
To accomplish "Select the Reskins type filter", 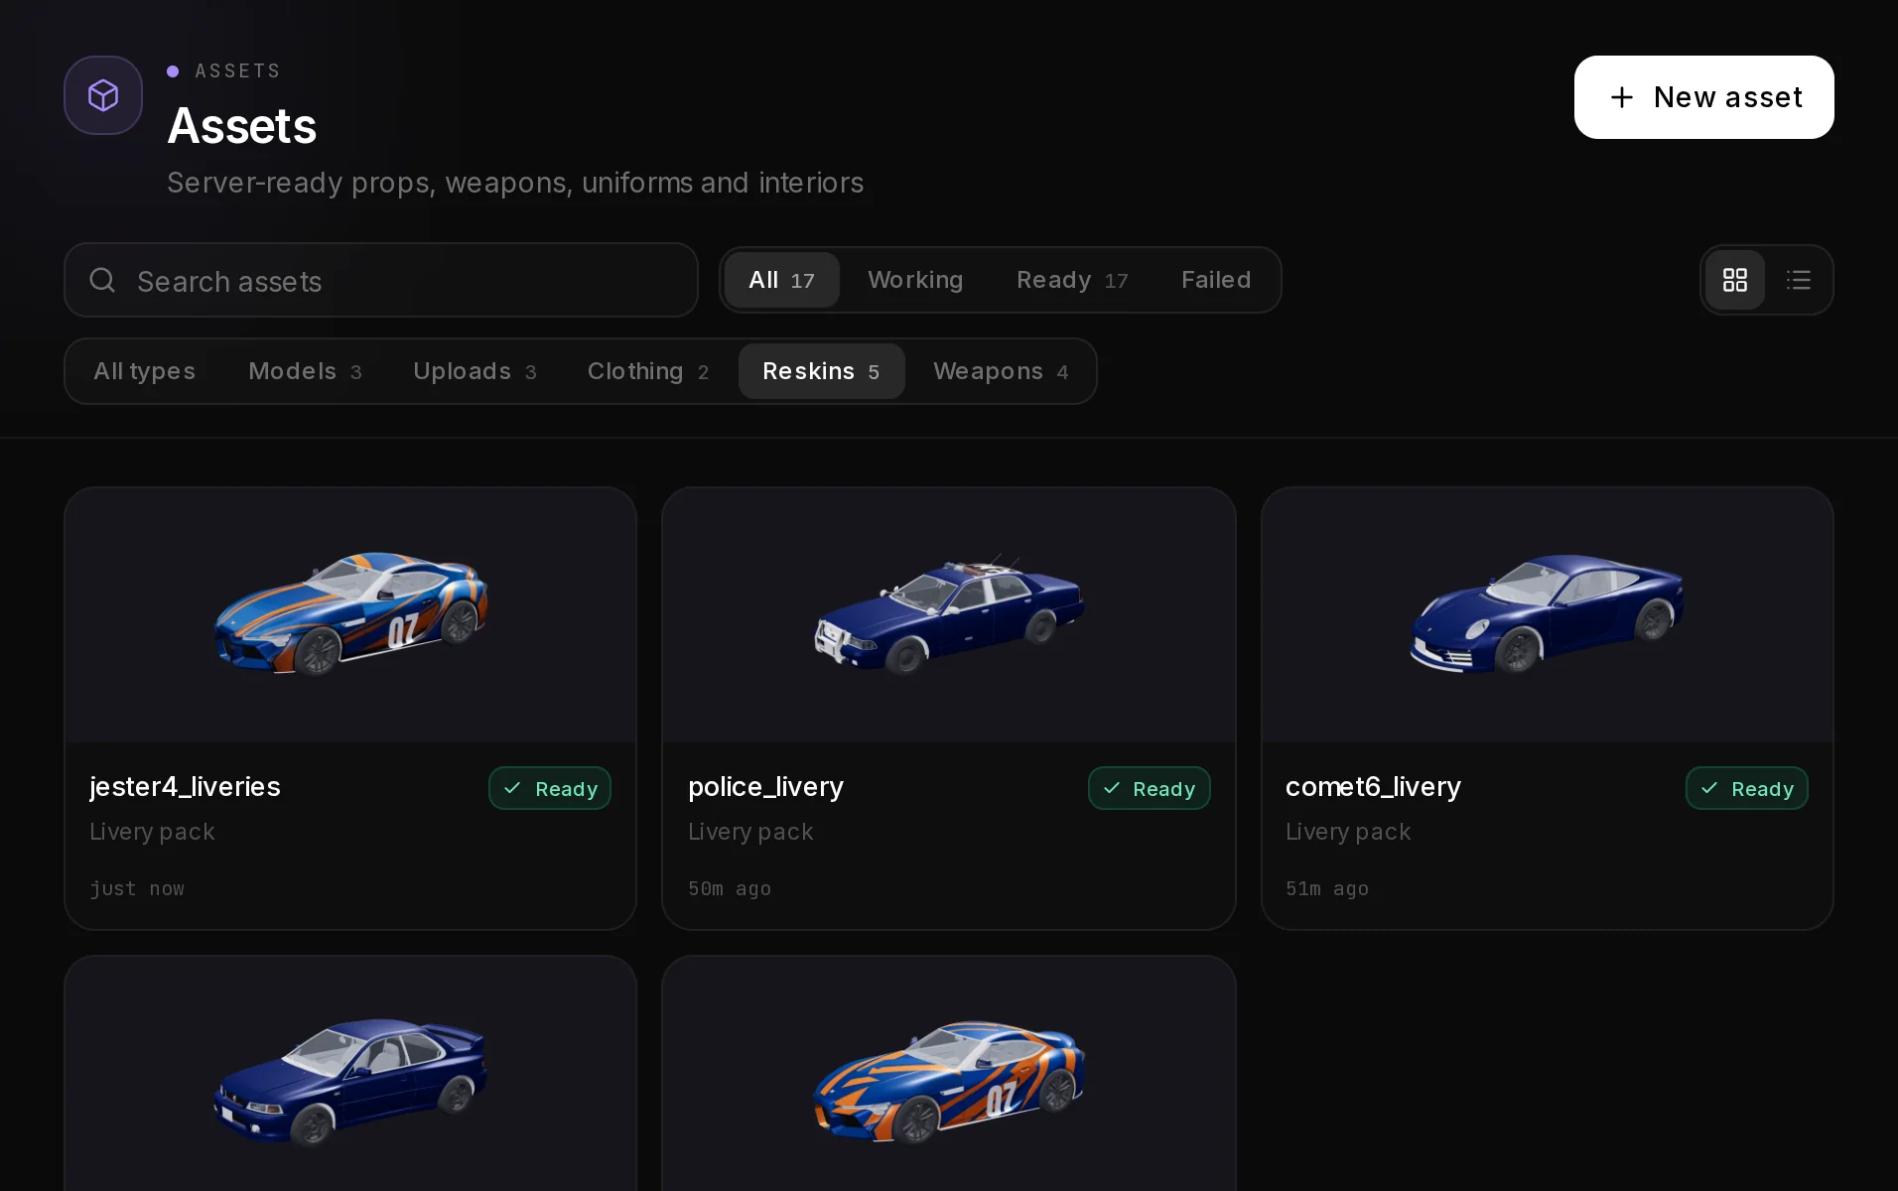I will click(x=821, y=371).
